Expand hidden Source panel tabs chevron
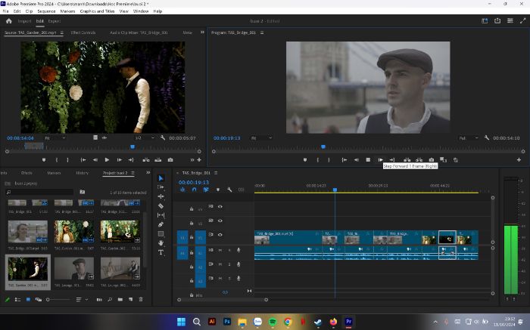The width and height of the screenshot is (530, 330). point(202,32)
